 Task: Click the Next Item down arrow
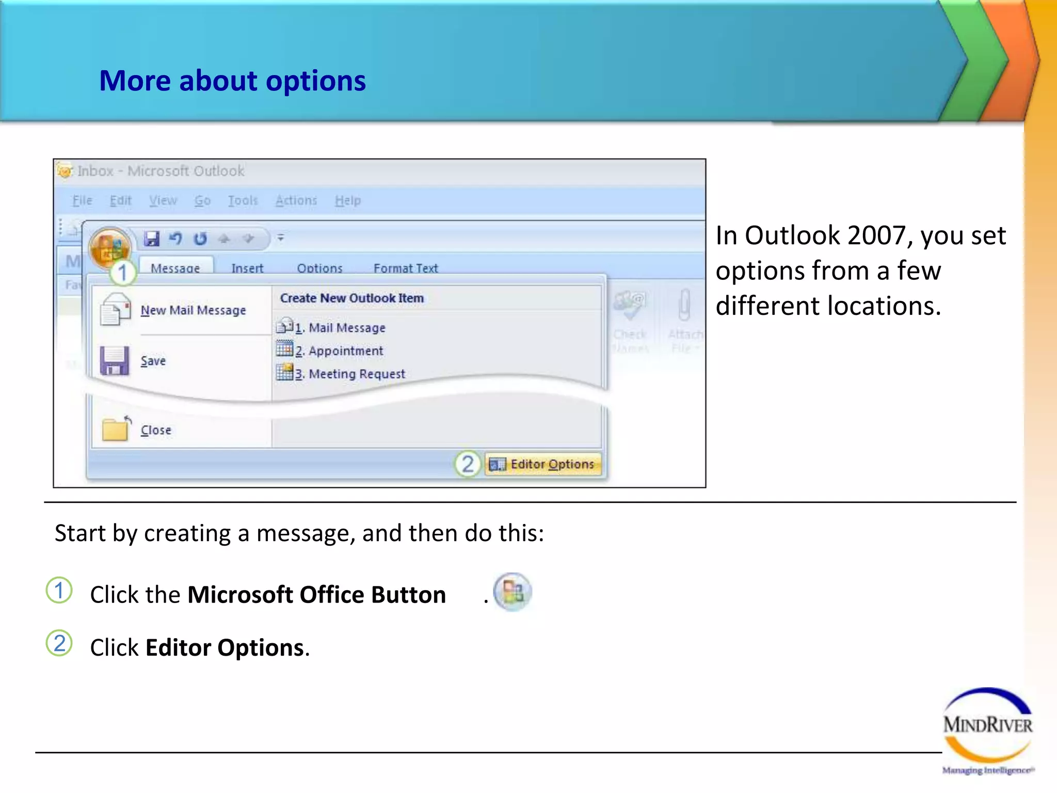248,239
